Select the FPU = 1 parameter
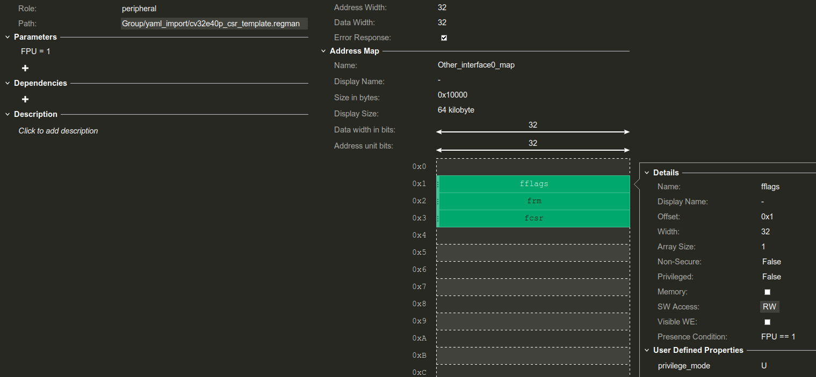This screenshot has width=816, height=377. pos(35,51)
